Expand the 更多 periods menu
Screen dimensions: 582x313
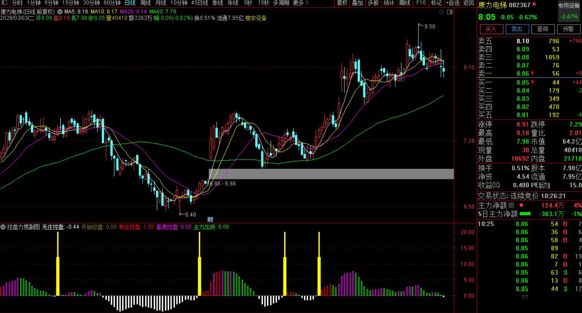click(x=300, y=3)
